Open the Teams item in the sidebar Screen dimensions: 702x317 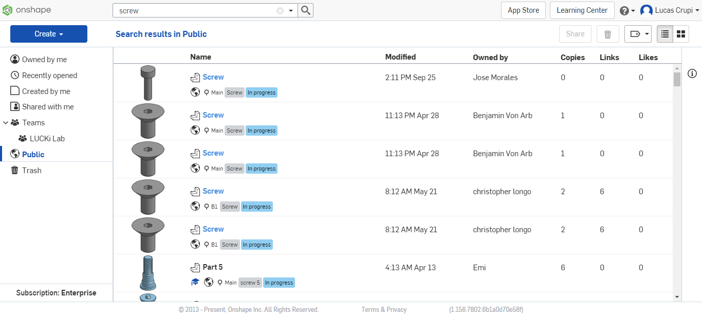coord(33,123)
